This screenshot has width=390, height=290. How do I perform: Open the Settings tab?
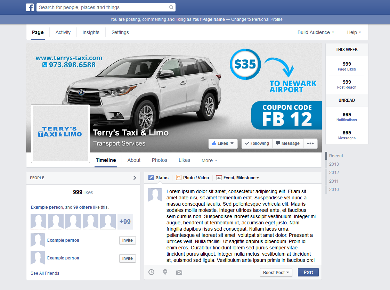(x=120, y=32)
